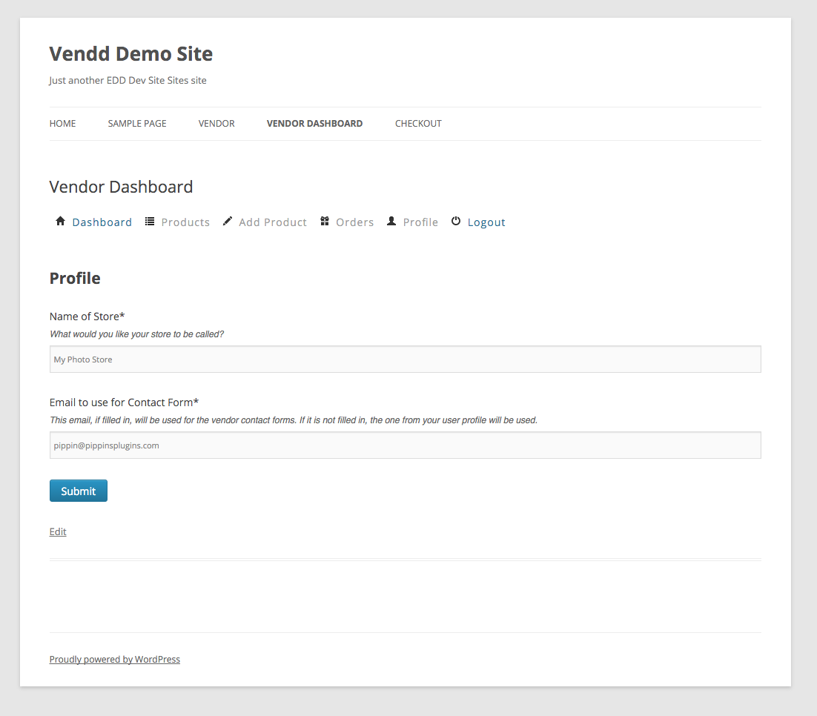Go to the Products section
The image size is (817, 716).
[185, 222]
